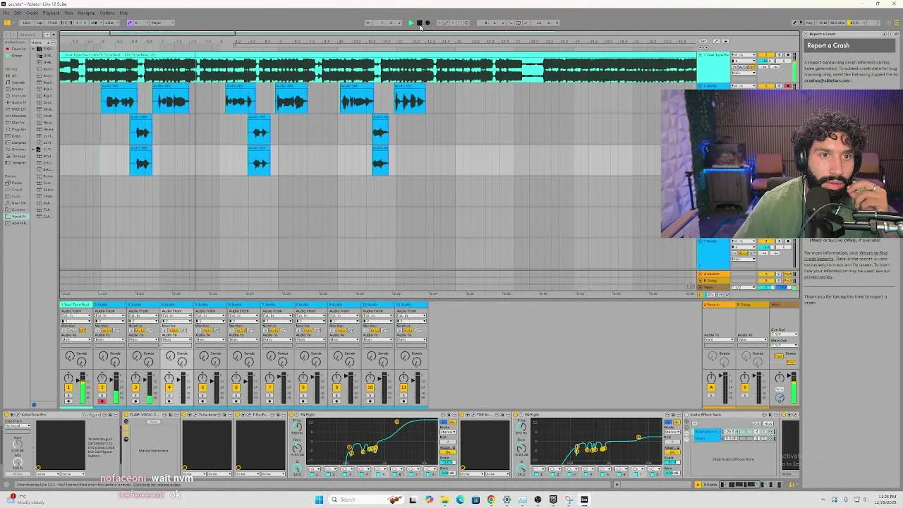
Task: Set track 1 monitor to Auto
Action: click(x=73, y=330)
